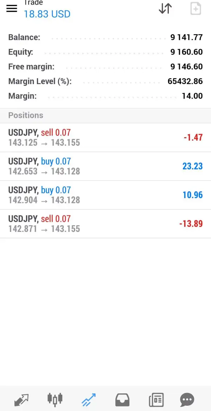Tap the Positions section header
Screen dimensions: 211x411
(26, 115)
